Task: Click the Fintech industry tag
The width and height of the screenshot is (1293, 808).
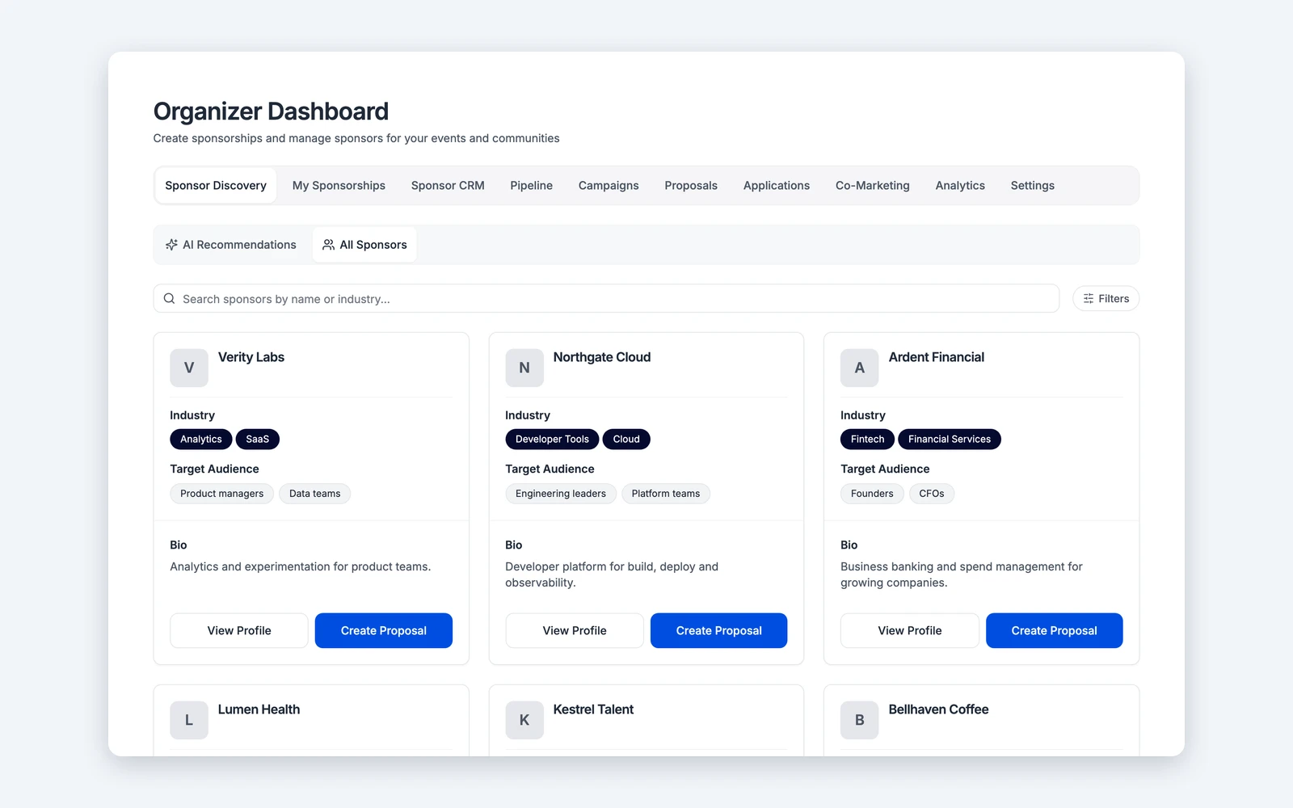Action: point(868,440)
